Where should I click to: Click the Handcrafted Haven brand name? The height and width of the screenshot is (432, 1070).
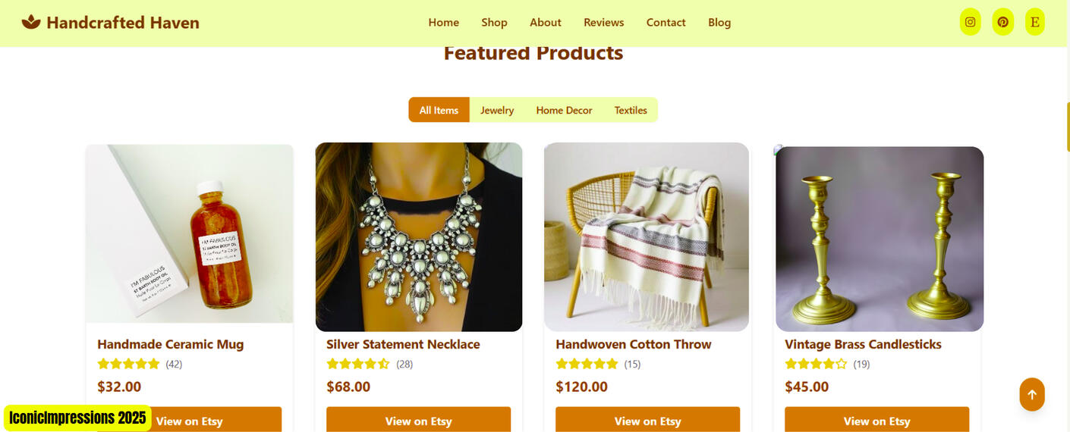123,23
